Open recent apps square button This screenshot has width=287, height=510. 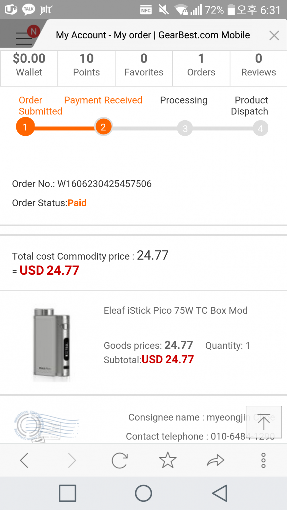[68, 493]
